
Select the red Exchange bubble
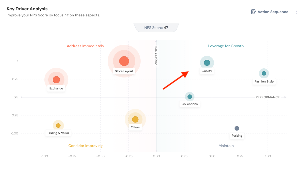click(x=56, y=80)
